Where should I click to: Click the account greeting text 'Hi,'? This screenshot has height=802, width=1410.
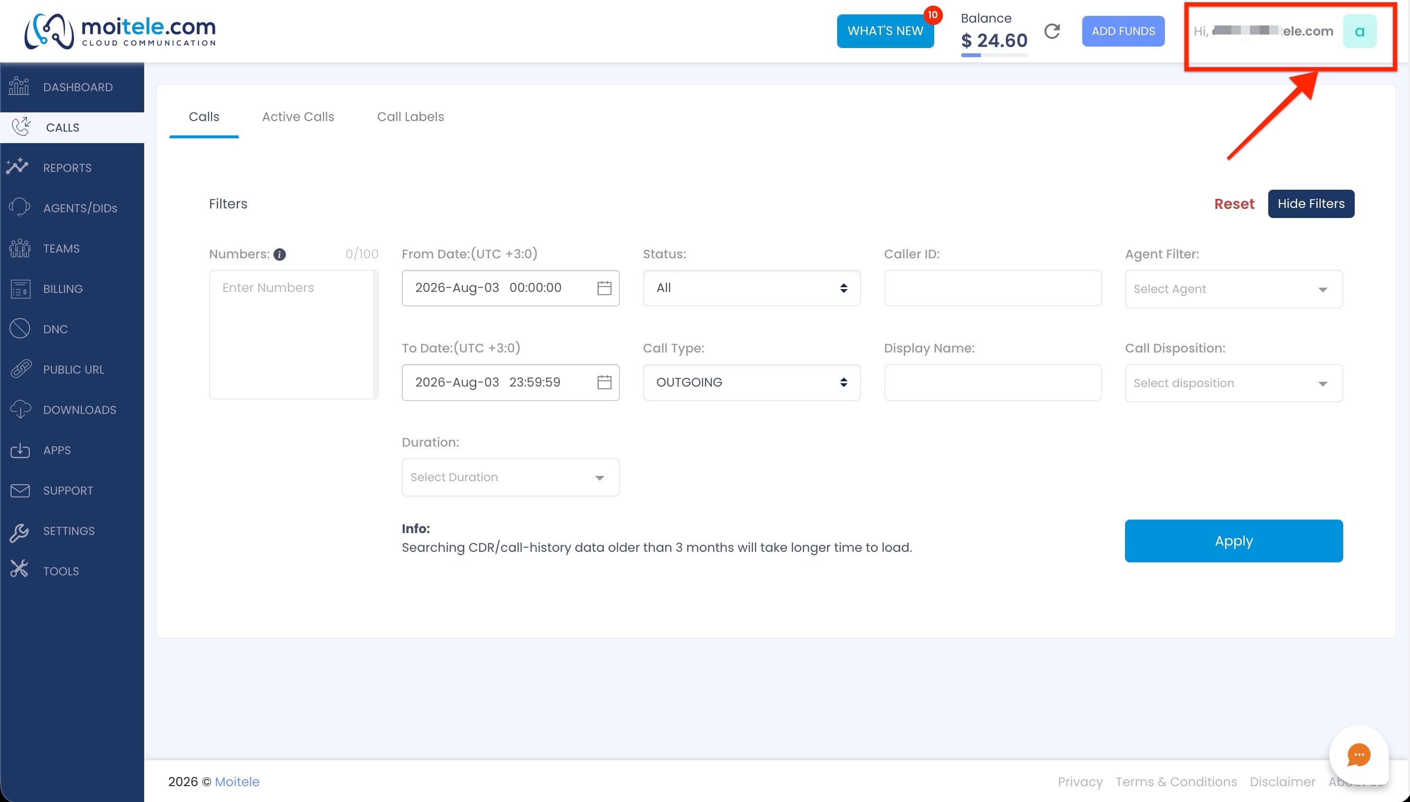[x=1201, y=31]
